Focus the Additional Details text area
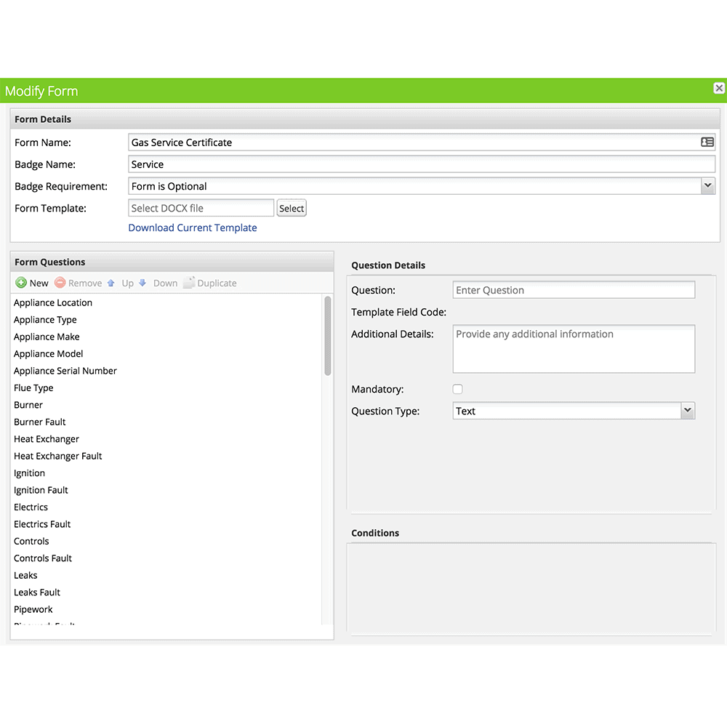 point(573,348)
